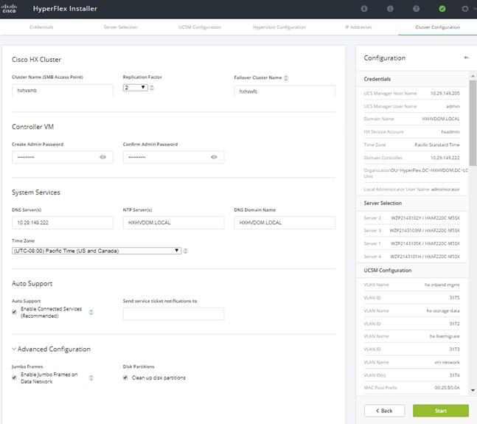Click the service ticket notifications email field
The height and width of the screenshot is (424, 477).
click(173, 314)
